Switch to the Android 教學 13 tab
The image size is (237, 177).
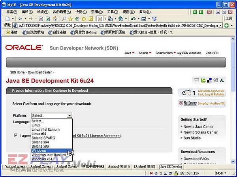point(119,167)
